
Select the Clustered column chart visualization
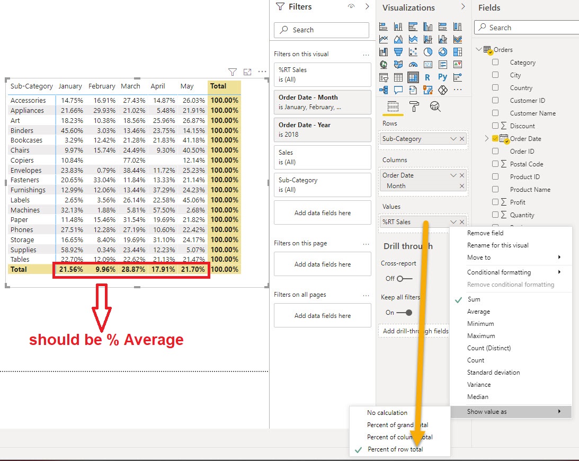click(427, 26)
